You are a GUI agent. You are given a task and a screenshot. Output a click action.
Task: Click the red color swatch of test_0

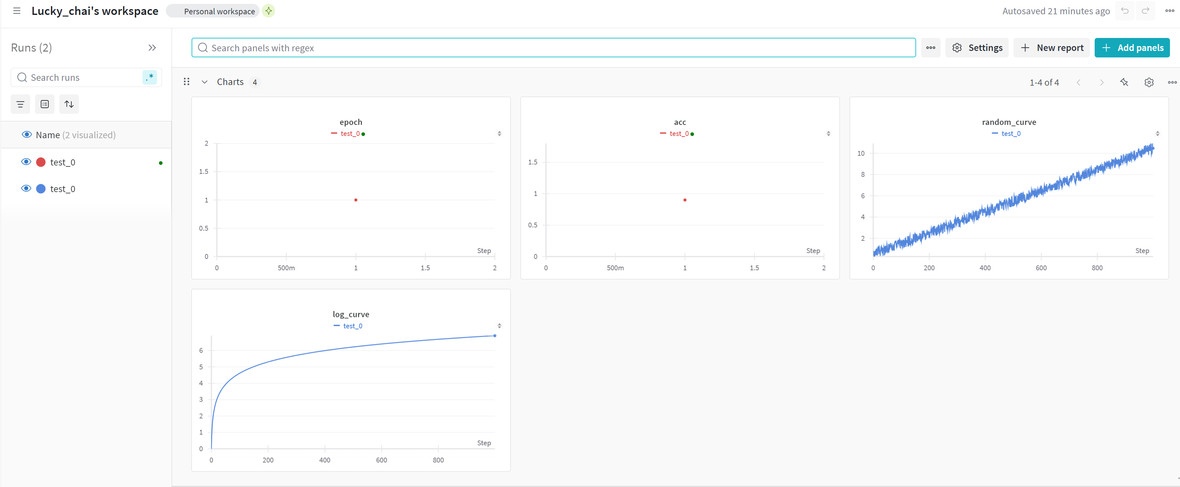click(41, 162)
